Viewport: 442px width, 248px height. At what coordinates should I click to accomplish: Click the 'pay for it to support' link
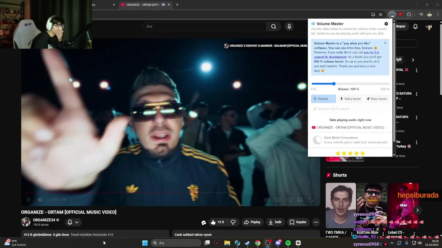(x=346, y=54)
